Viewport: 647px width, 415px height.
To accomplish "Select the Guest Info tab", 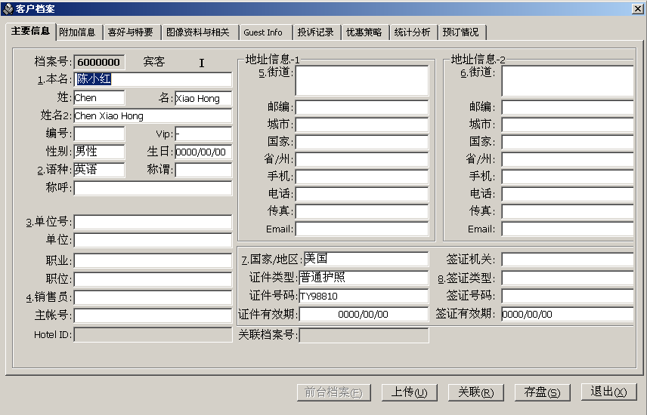I will pos(263,32).
